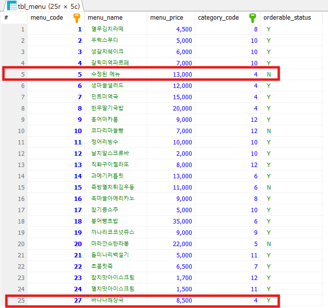This screenshot has height=308, width=328.
Task: Sort by menu_name column header
Action: tap(116, 18)
